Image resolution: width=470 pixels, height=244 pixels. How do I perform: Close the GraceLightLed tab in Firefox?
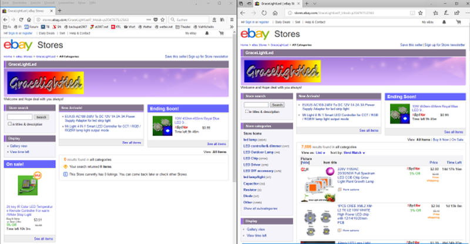51,11
